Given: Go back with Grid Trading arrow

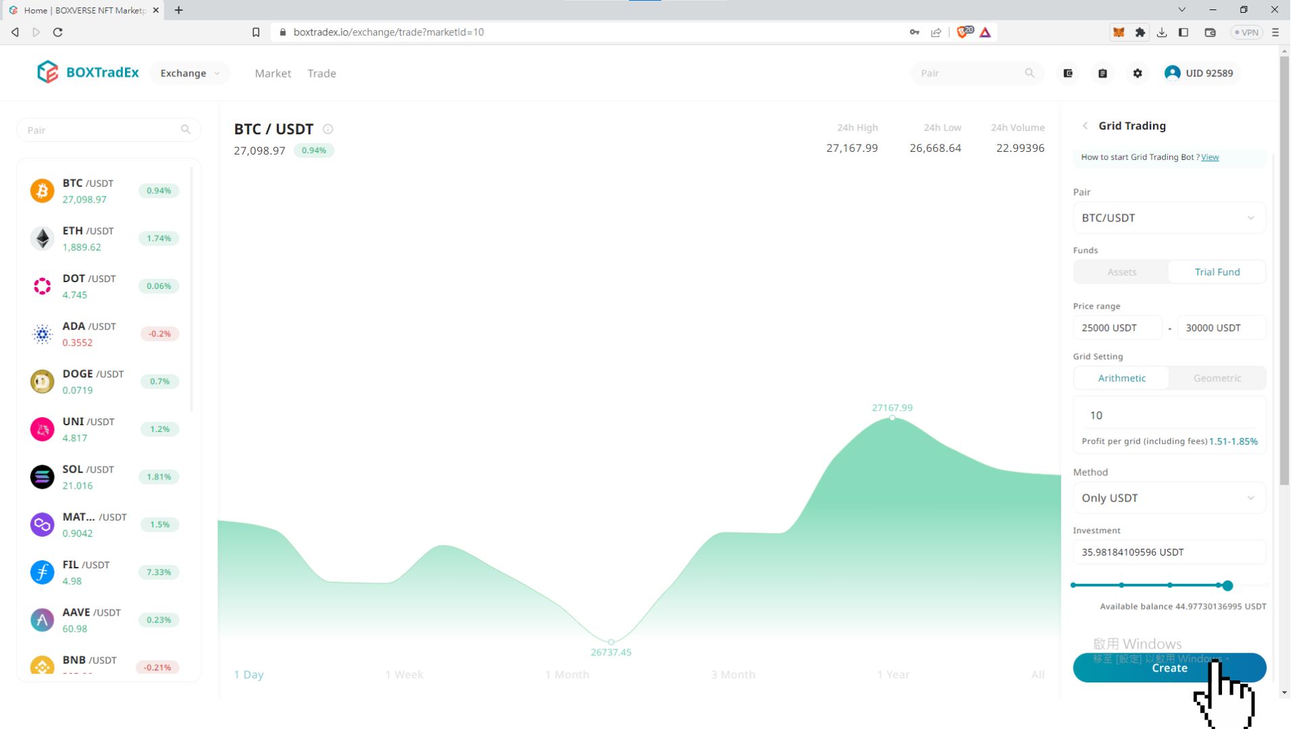Looking at the screenshot, I should pyautogui.click(x=1085, y=126).
